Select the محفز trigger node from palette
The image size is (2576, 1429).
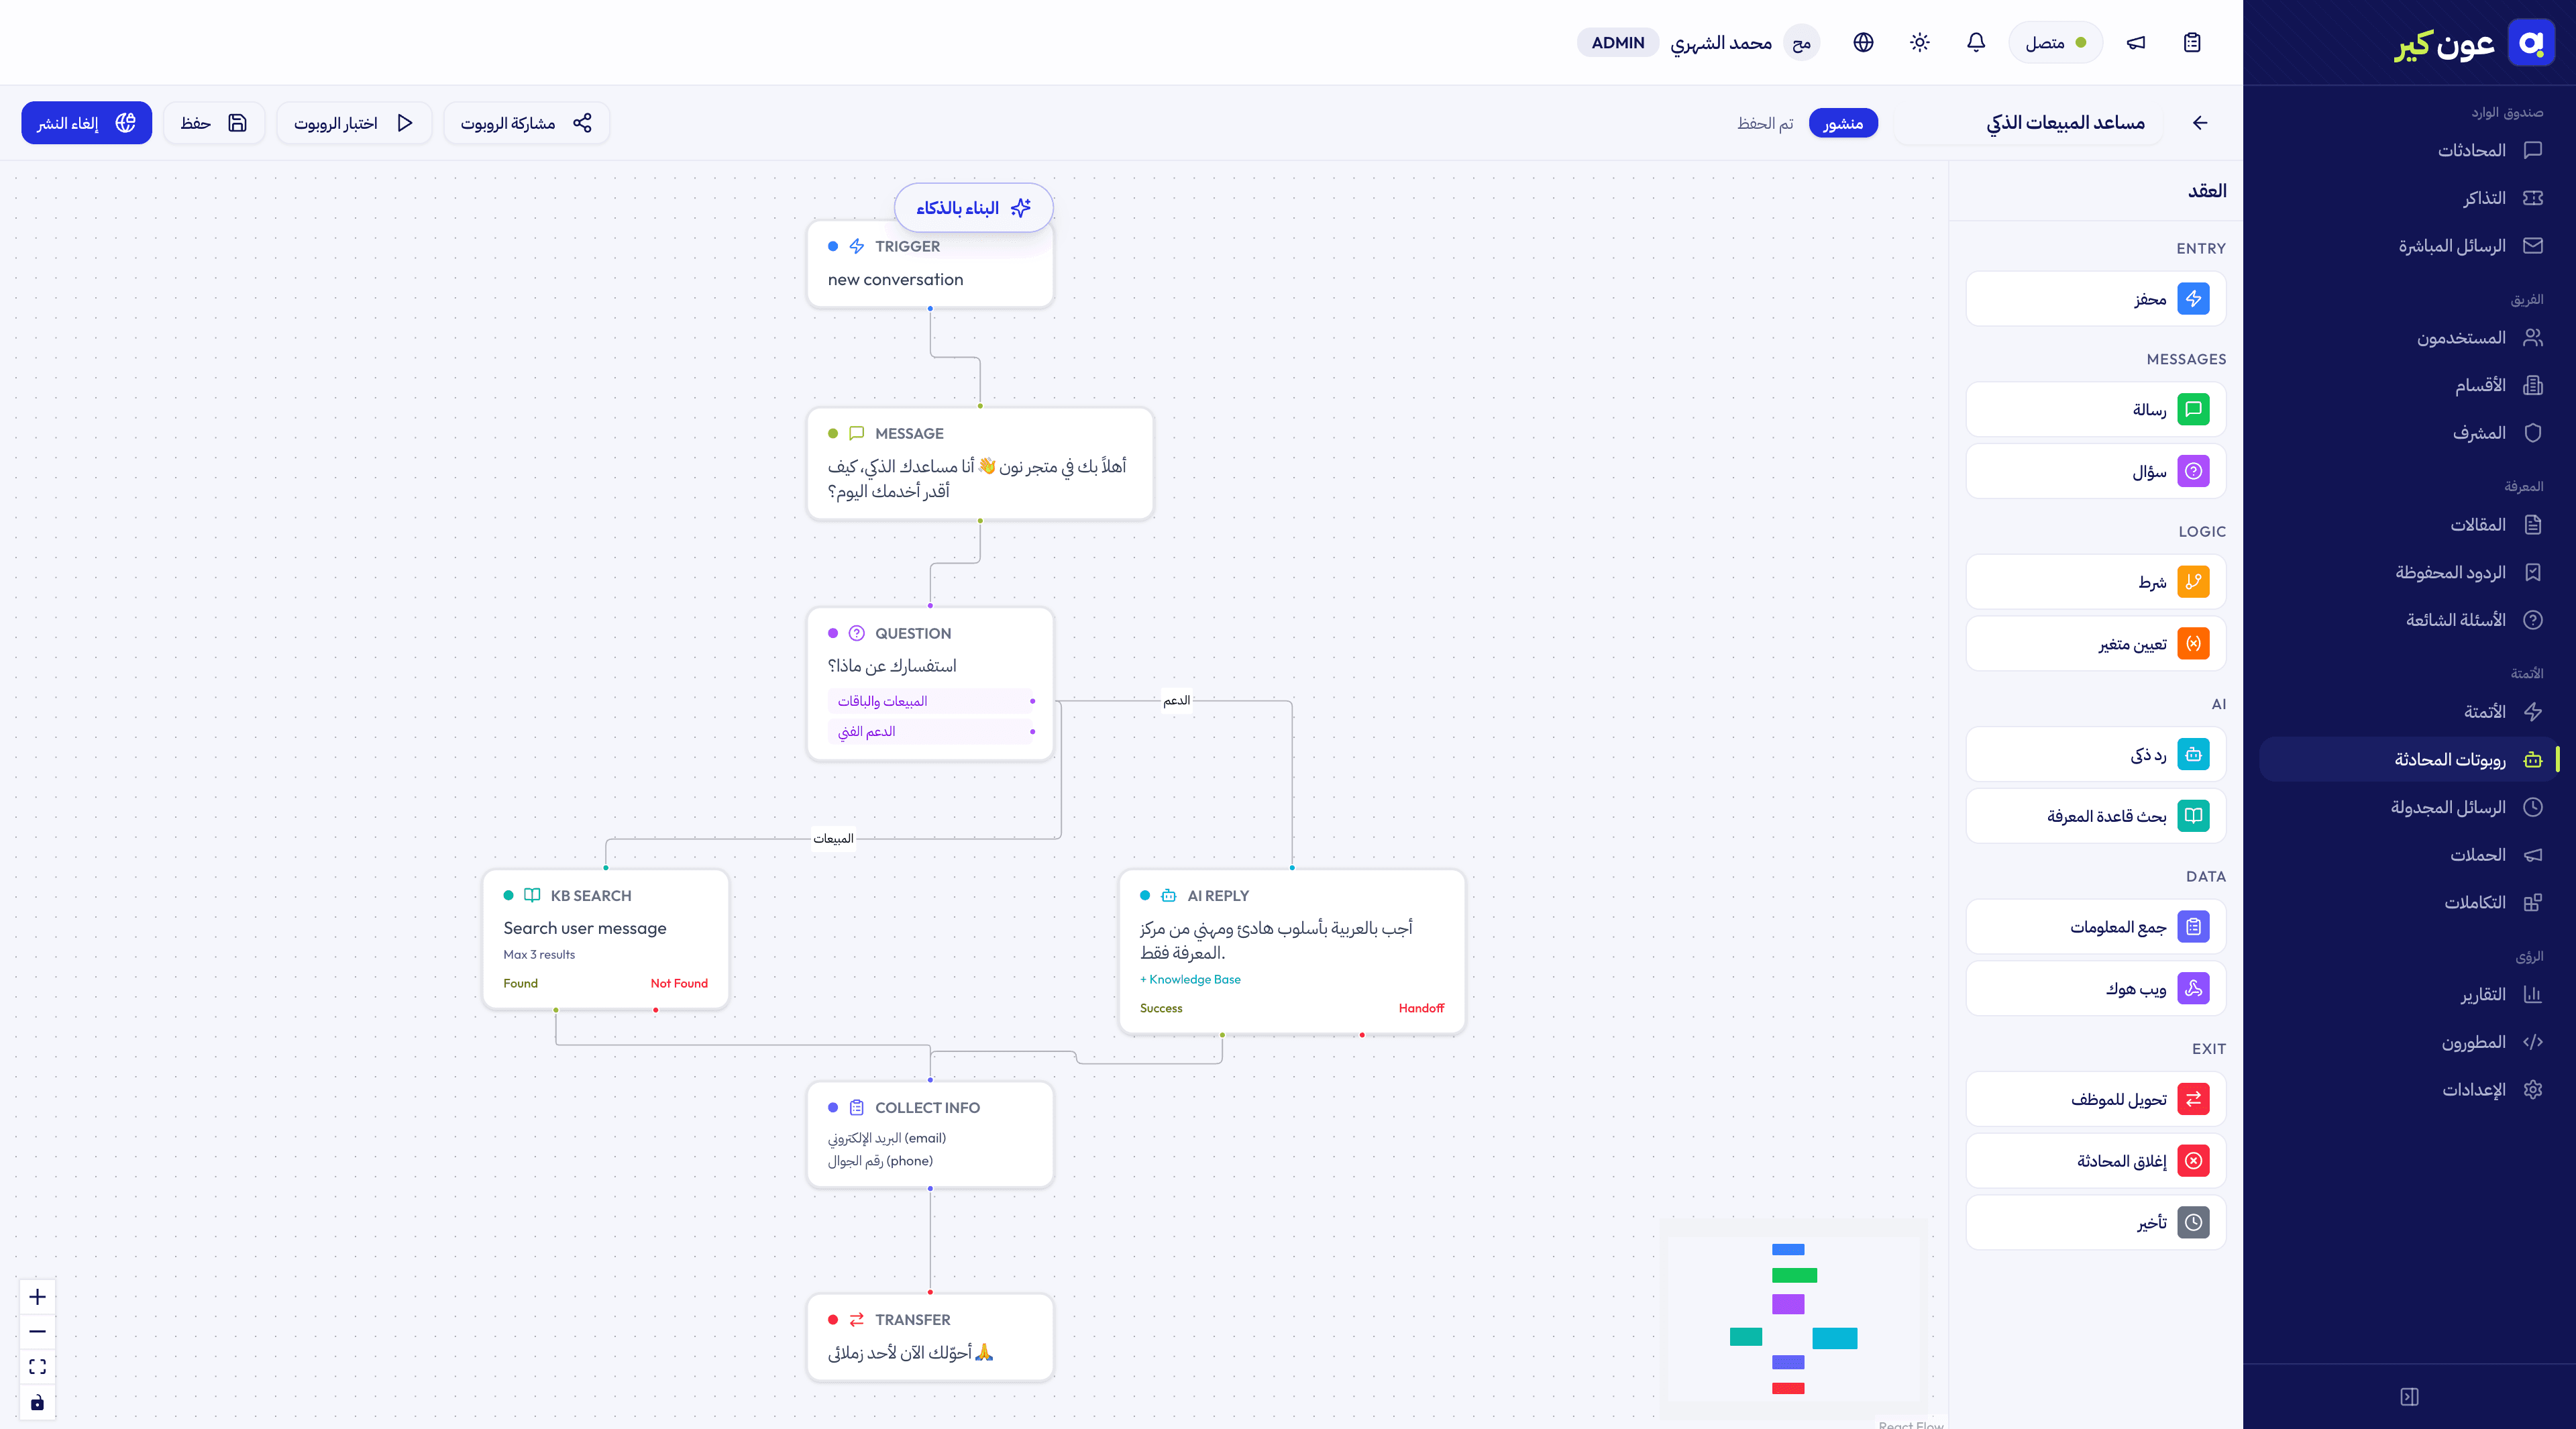coord(2096,298)
